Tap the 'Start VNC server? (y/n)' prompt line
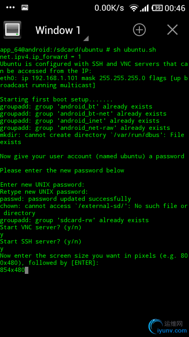Image resolution: width=189 pixels, height=337 pixels. click(41, 227)
